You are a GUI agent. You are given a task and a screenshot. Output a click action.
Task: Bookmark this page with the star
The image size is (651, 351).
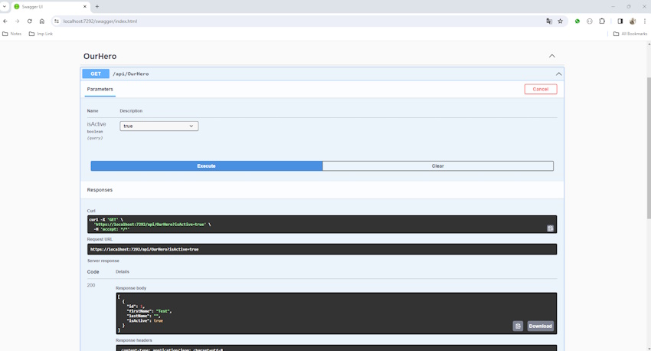(560, 21)
